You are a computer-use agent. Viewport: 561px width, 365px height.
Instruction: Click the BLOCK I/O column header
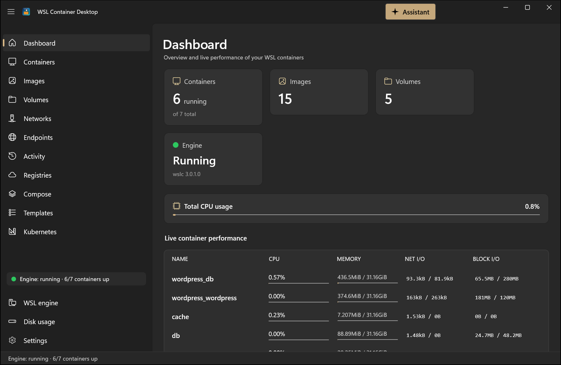486,259
